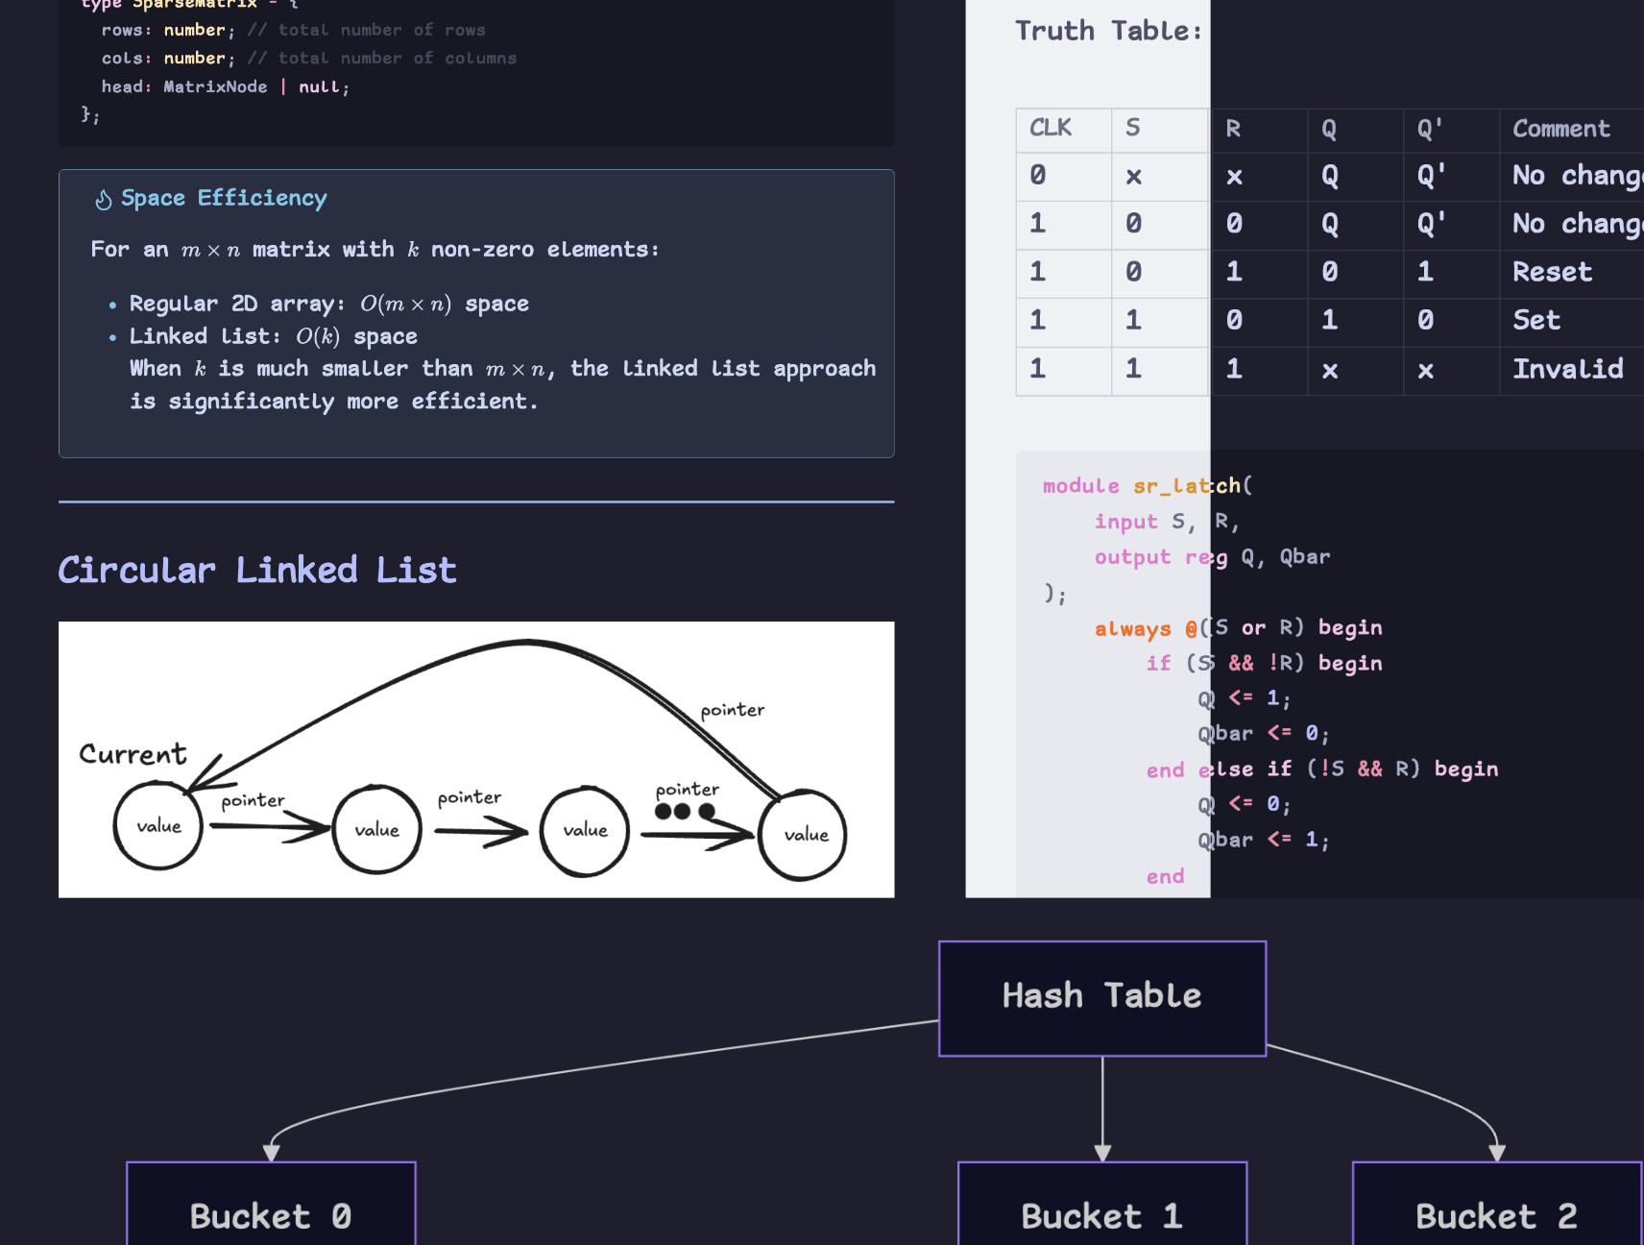Viewport: 1644px width, 1245px height.
Task: Click the CLK cell with value 0
Action: pyautogui.click(x=1064, y=176)
